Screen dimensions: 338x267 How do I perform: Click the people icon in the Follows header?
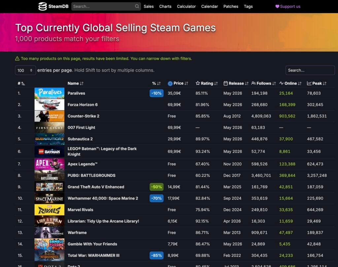click(253, 83)
